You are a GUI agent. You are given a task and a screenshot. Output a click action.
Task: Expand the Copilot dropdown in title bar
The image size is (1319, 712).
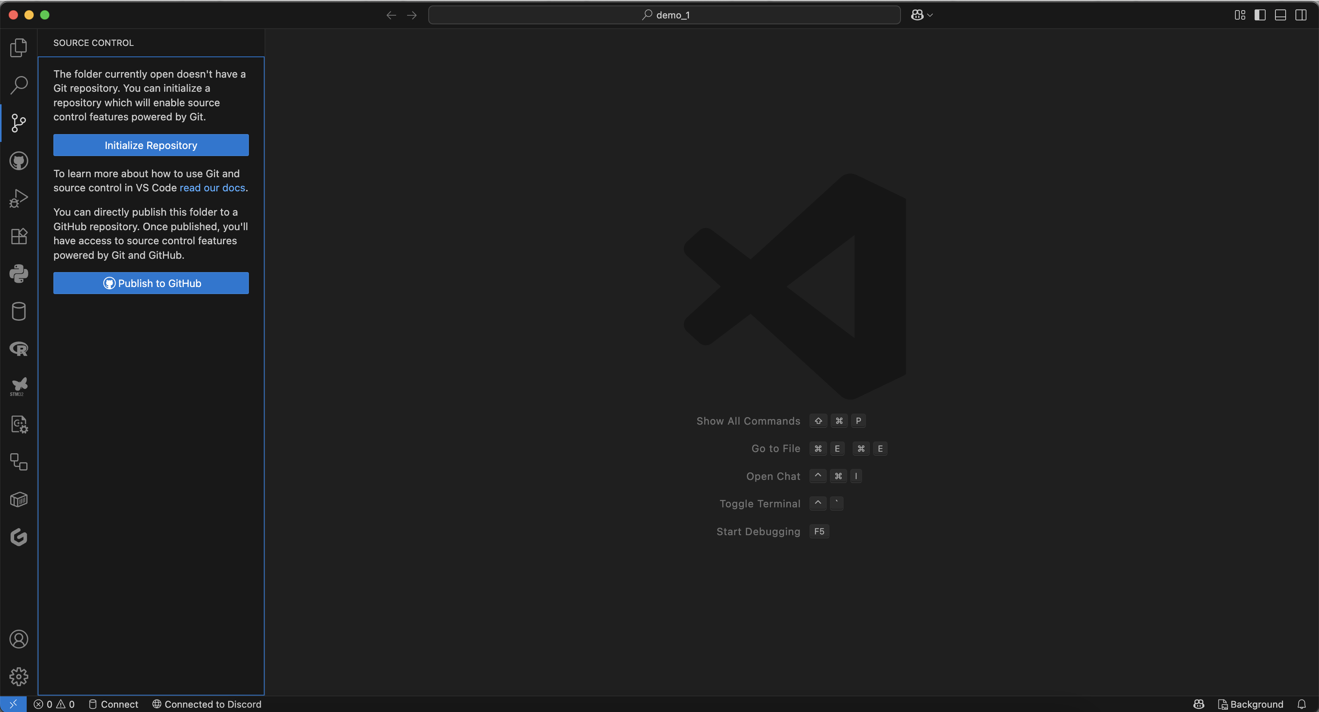[x=921, y=15]
